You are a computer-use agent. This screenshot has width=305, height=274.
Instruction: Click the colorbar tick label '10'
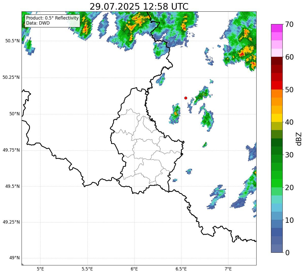(x=289, y=220)
